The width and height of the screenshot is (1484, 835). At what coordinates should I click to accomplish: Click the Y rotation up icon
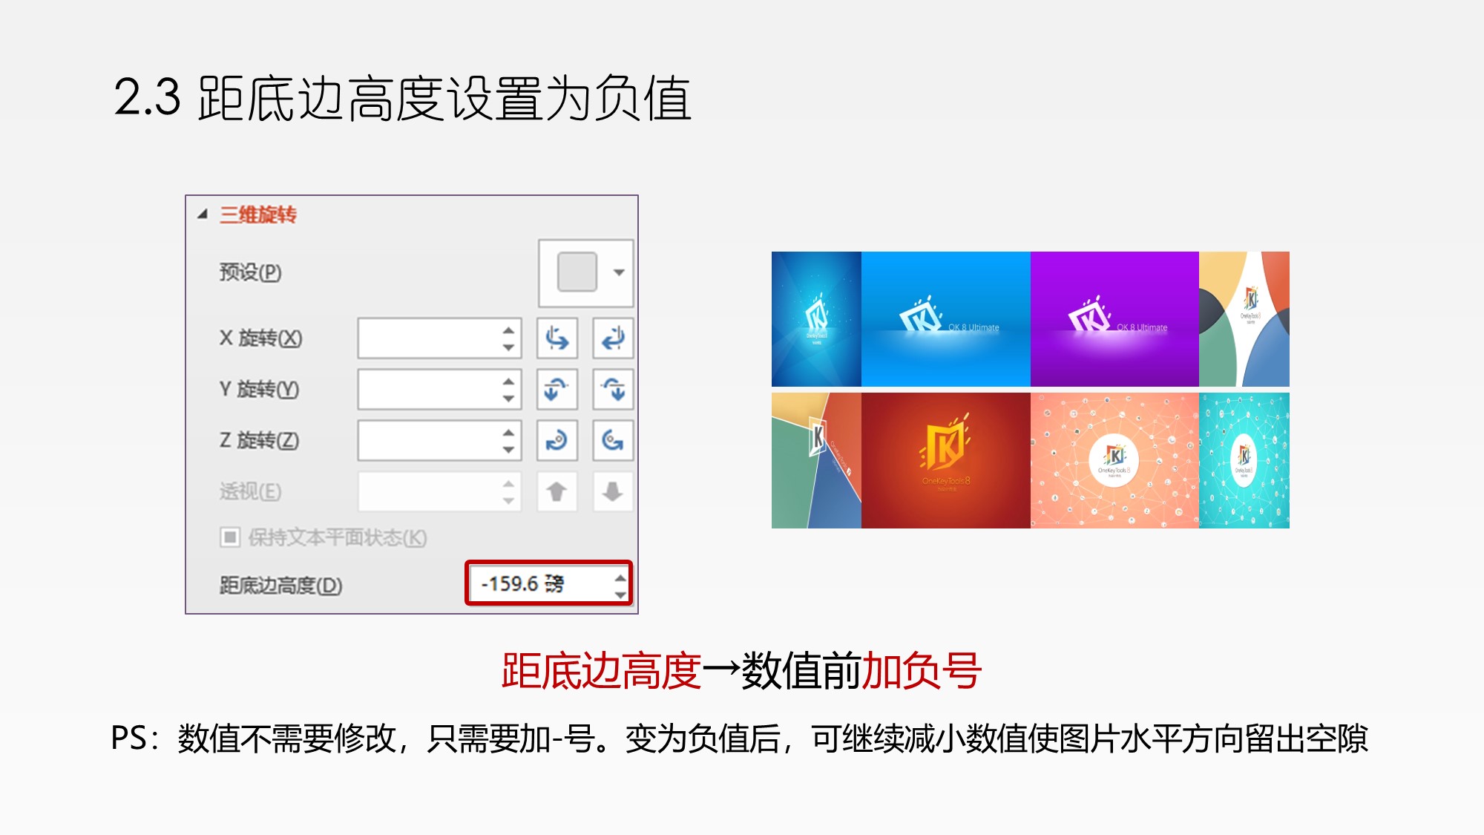[557, 389]
